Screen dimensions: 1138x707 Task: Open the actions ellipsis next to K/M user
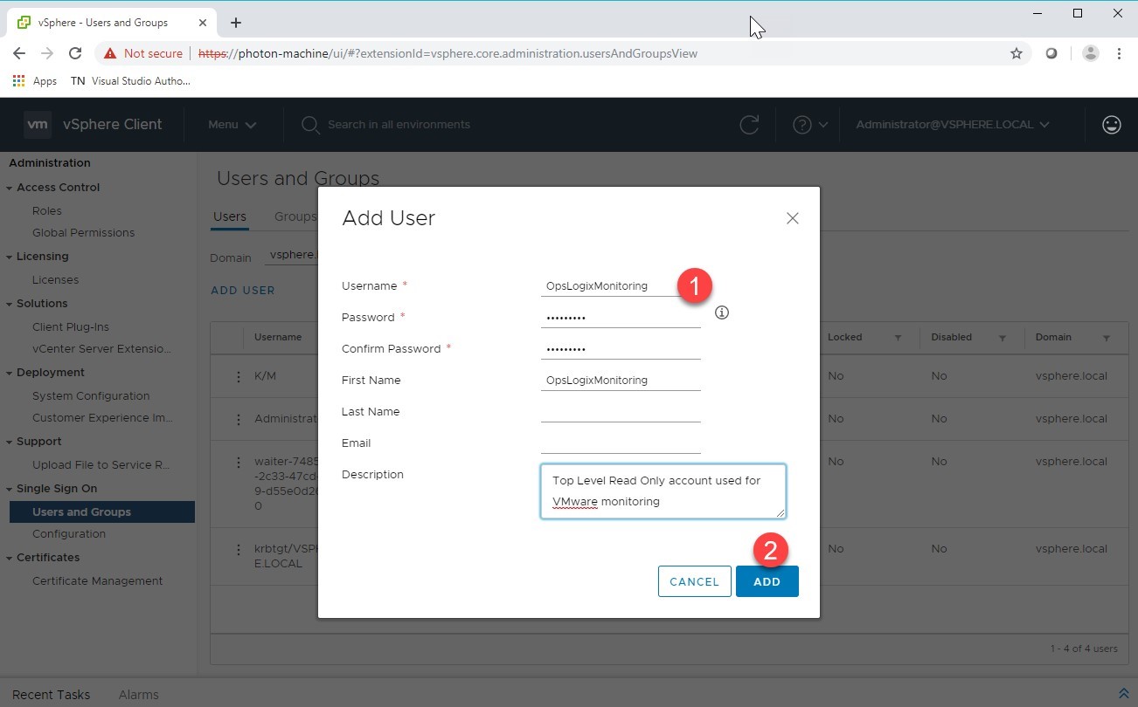point(239,375)
